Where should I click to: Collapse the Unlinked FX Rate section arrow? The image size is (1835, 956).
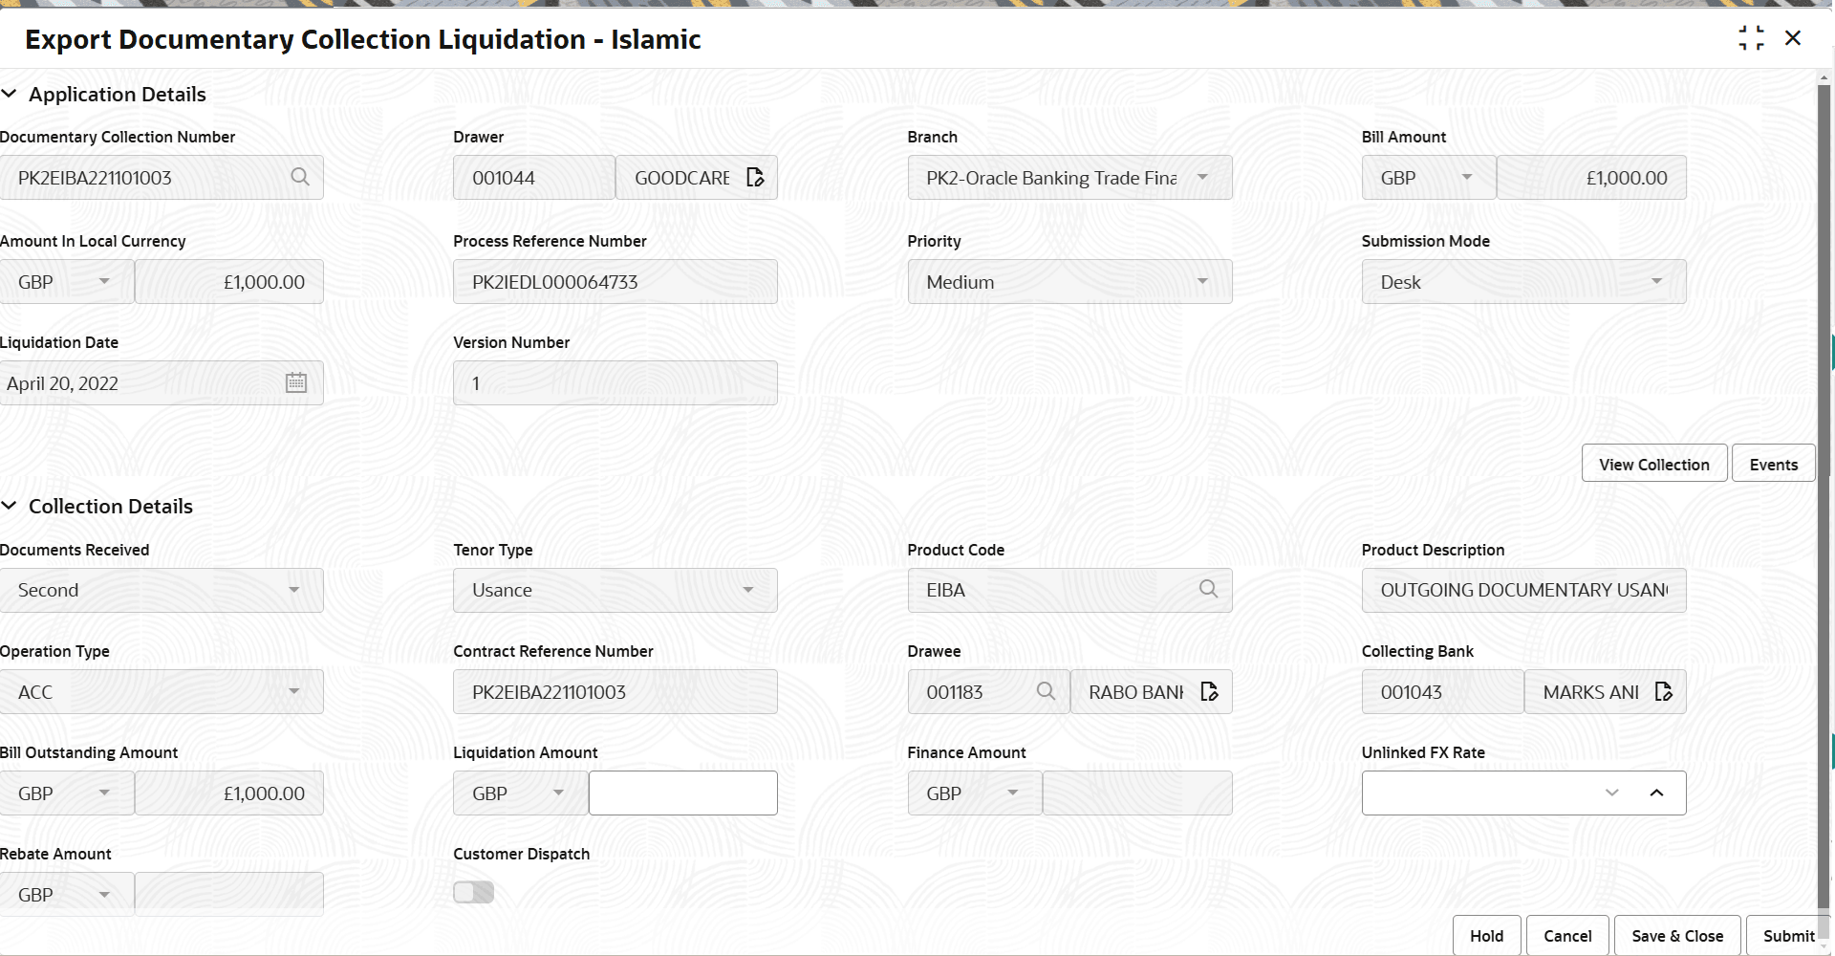coord(1657,793)
